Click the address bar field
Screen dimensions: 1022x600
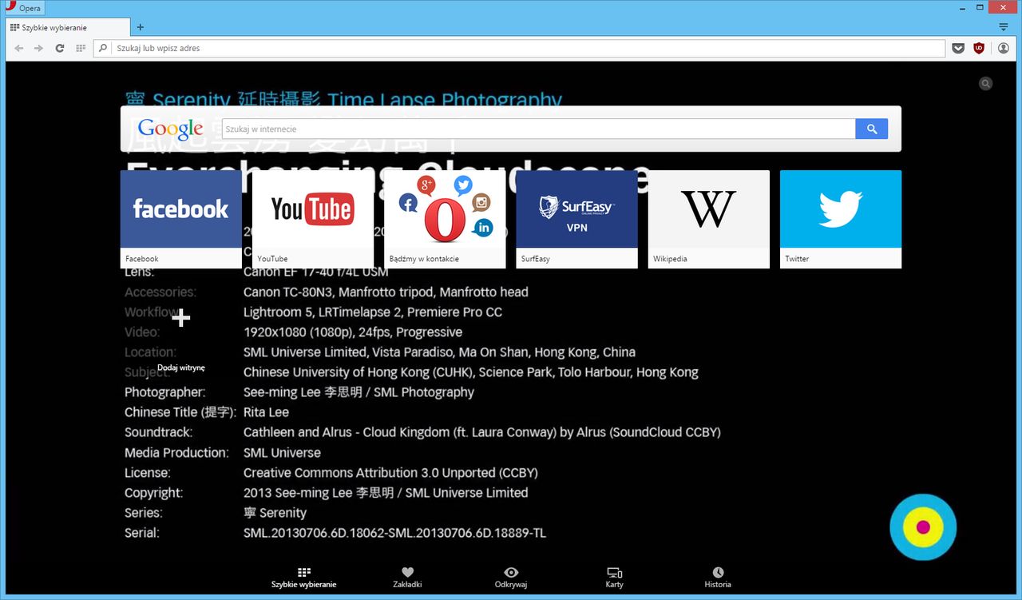(x=527, y=49)
